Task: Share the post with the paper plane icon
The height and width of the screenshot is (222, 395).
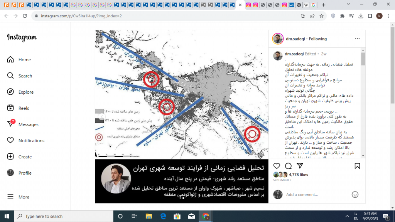Action: click(x=300, y=166)
